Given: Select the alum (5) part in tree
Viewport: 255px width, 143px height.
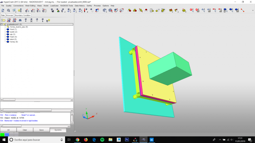Looking at the screenshot, I should click(x=13, y=39).
